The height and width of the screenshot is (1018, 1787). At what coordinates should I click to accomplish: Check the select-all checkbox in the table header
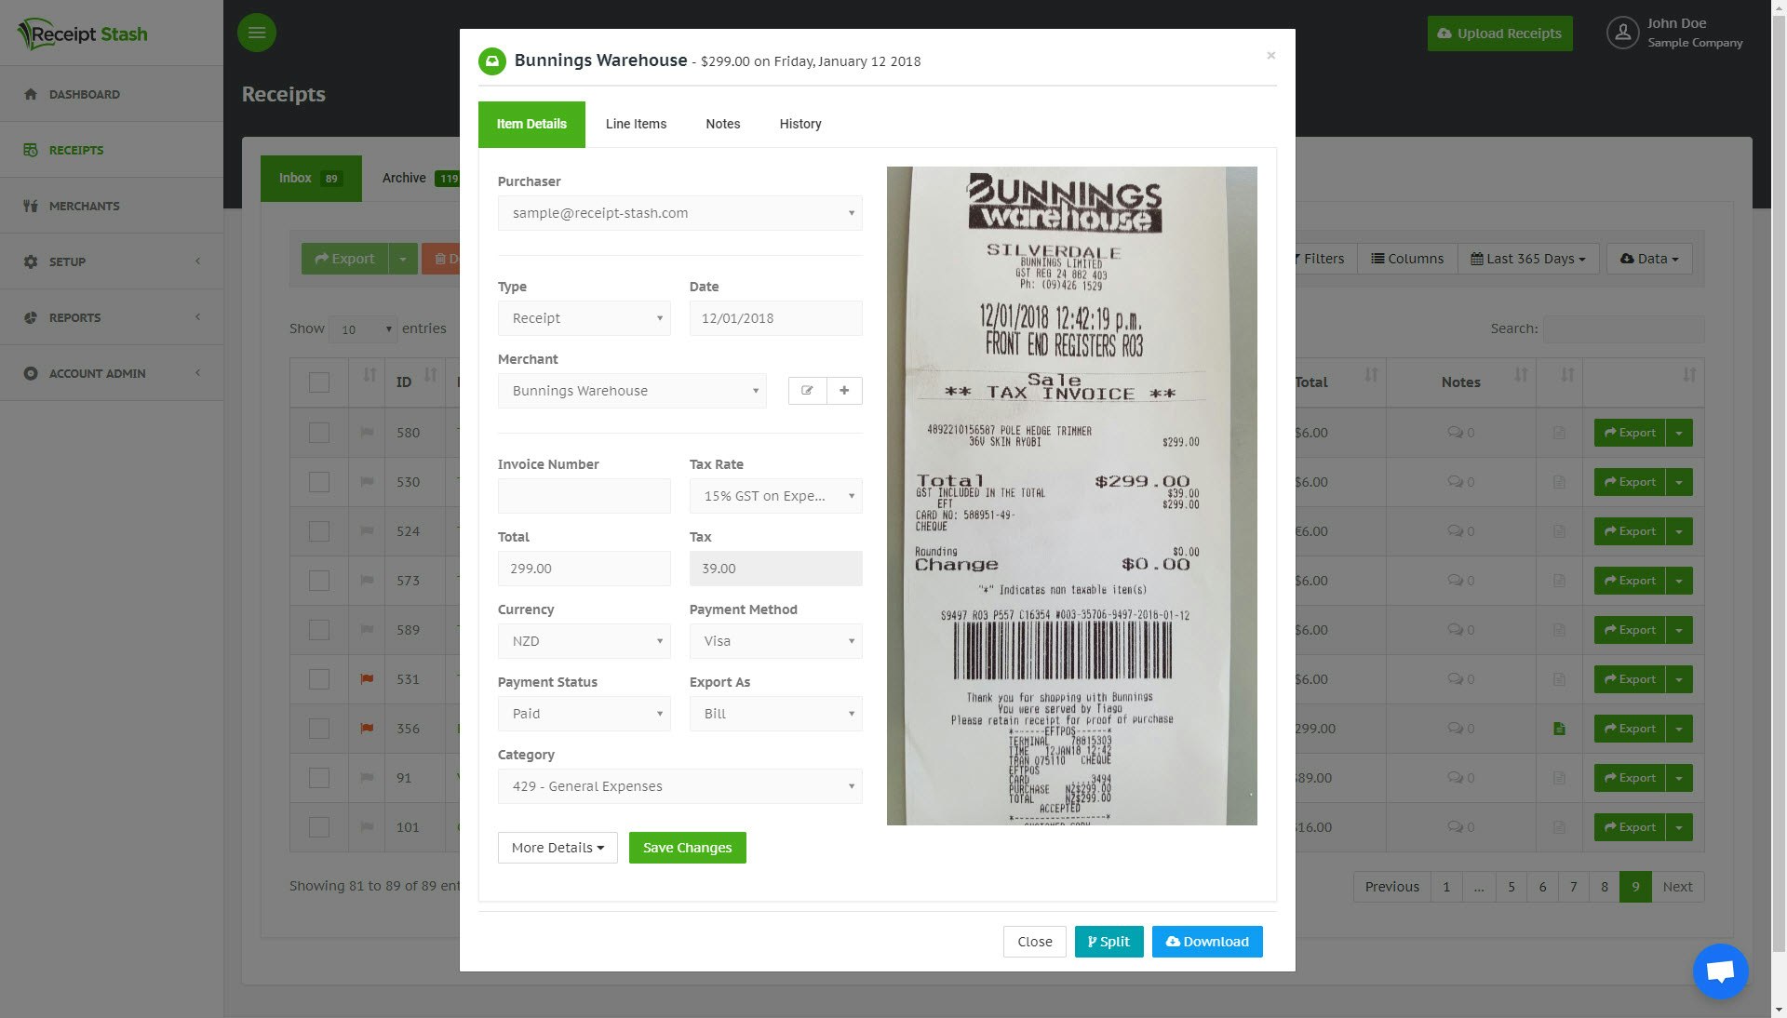pyautogui.click(x=319, y=382)
